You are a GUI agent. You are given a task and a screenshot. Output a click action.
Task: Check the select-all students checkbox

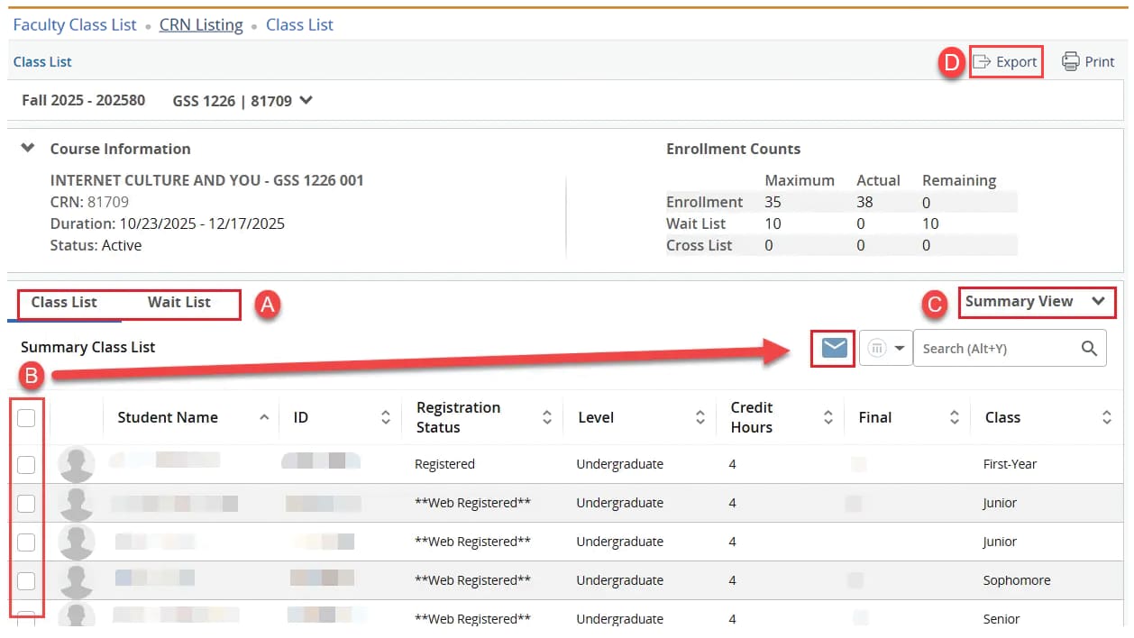point(26,417)
